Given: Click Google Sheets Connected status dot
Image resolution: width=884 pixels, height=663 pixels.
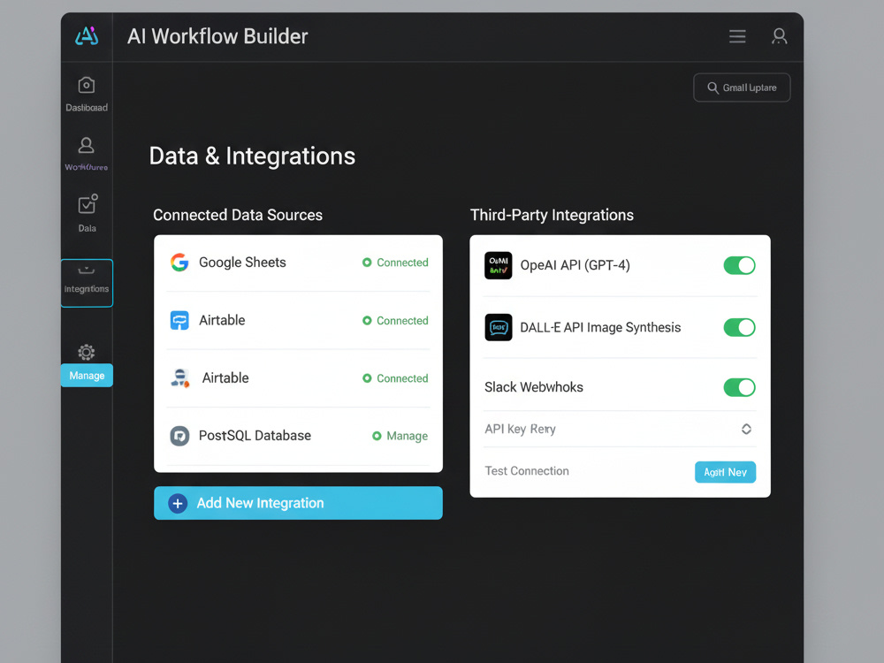Looking at the screenshot, I should pyautogui.click(x=367, y=263).
